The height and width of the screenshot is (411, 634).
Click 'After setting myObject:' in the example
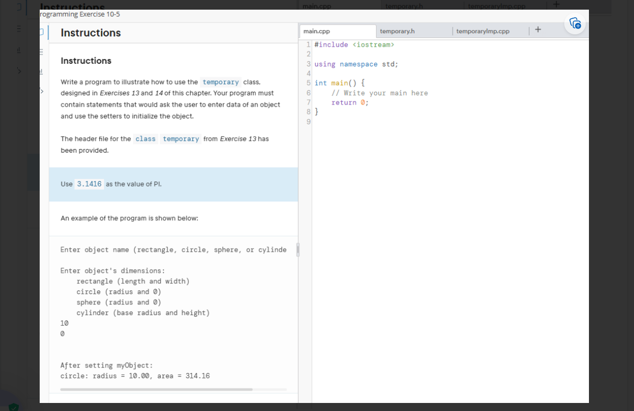tap(107, 365)
